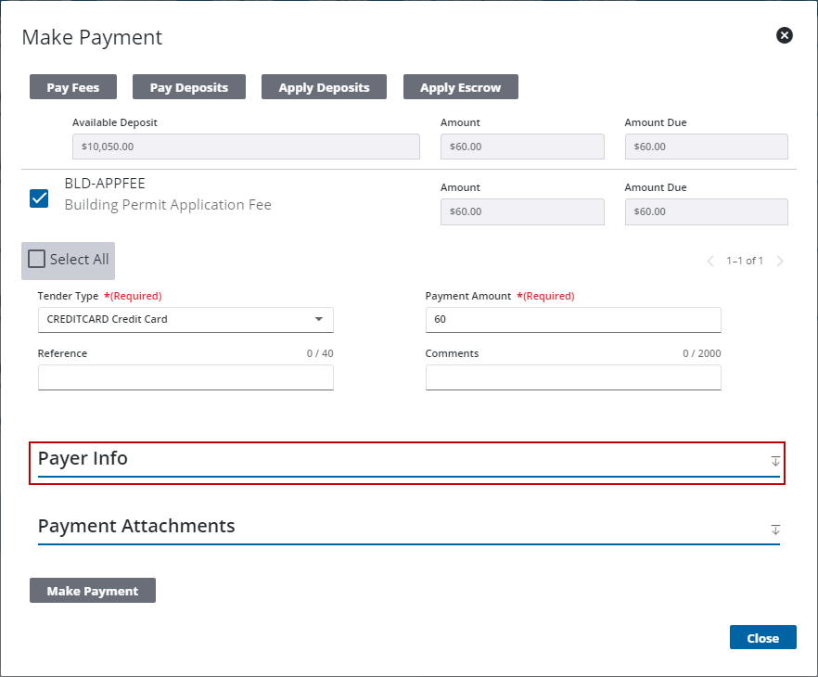Switch to Pay Deposits mode
The height and width of the screenshot is (677, 818).
tap(188, 87)
